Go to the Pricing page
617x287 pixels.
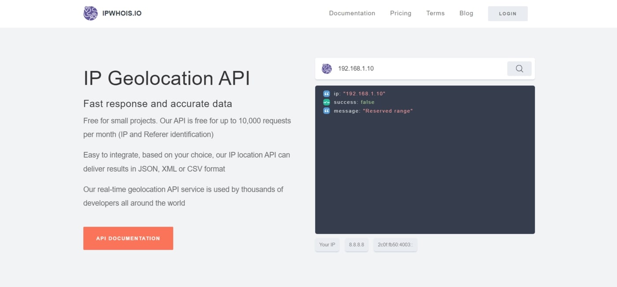click(401, 13)
